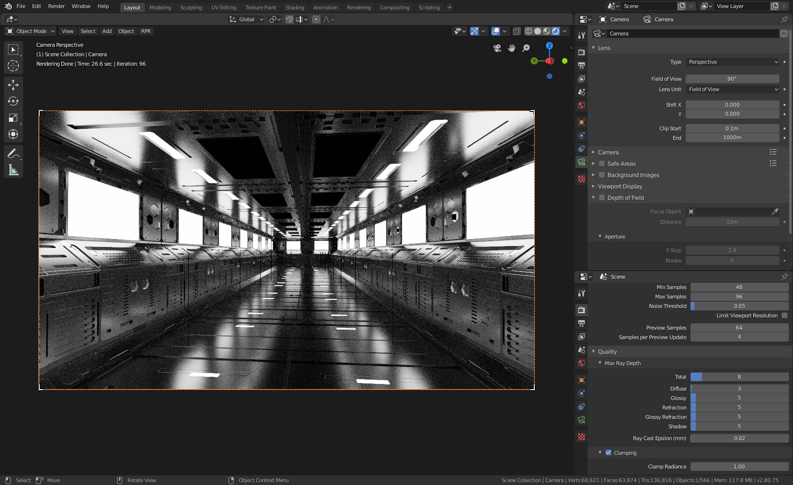Enable Limit Viewport Resolution checkbox
793x485 pixels.
click(785, 315)
